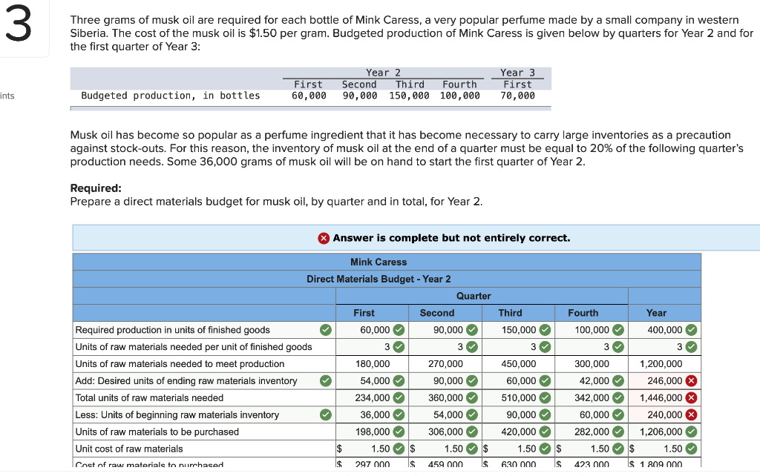Click green check beside Fourth quarter 100,000
760x476 pixels.
tap(618, 330)
